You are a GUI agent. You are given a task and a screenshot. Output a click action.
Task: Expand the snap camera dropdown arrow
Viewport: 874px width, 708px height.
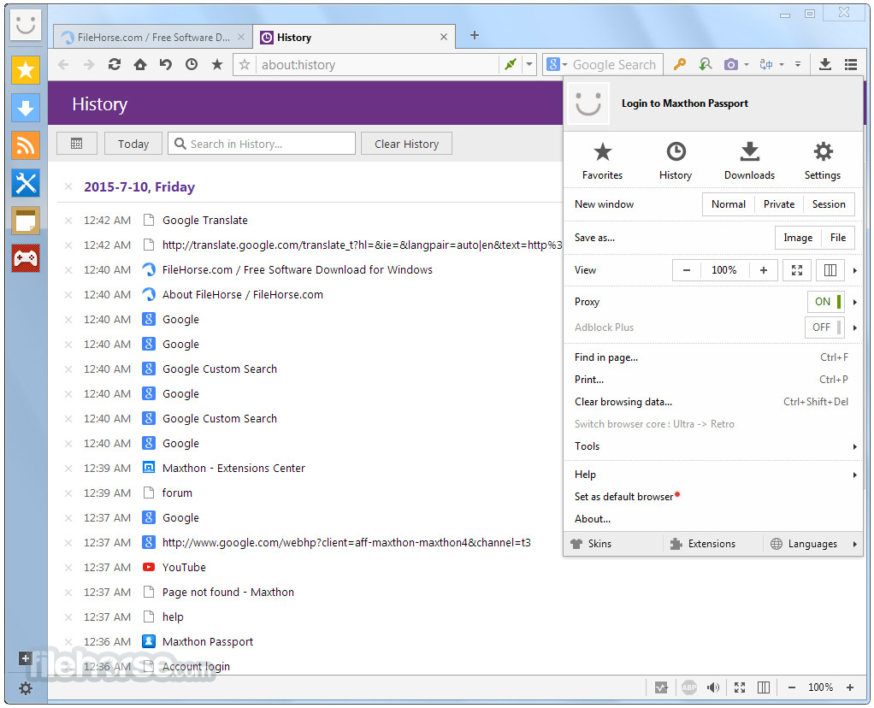point(747,65)
